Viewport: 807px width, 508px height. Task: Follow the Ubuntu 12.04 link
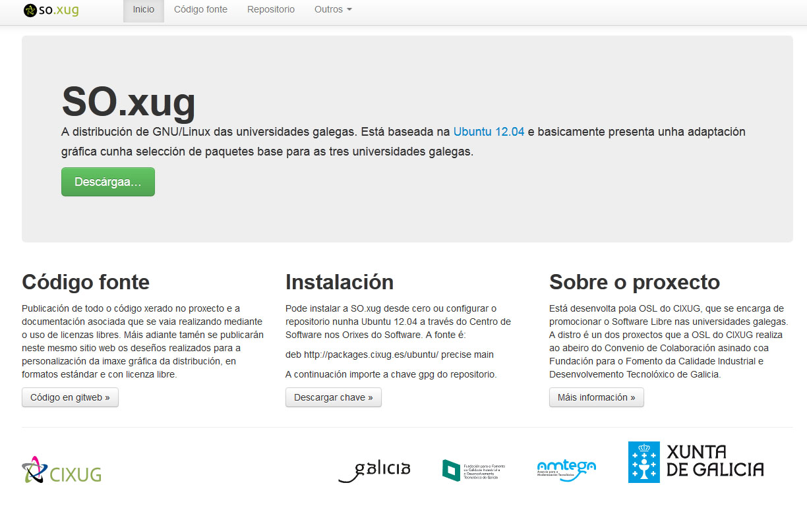(x=489, y=132)
